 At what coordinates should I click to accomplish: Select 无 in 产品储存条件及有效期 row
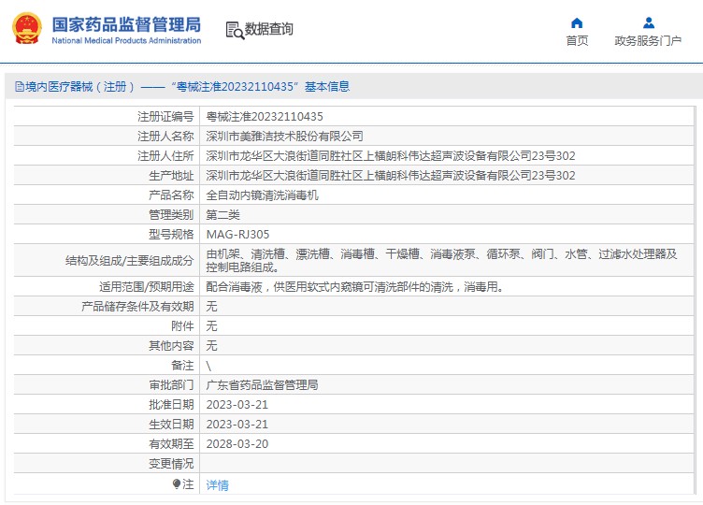click(x=211, y=307)
